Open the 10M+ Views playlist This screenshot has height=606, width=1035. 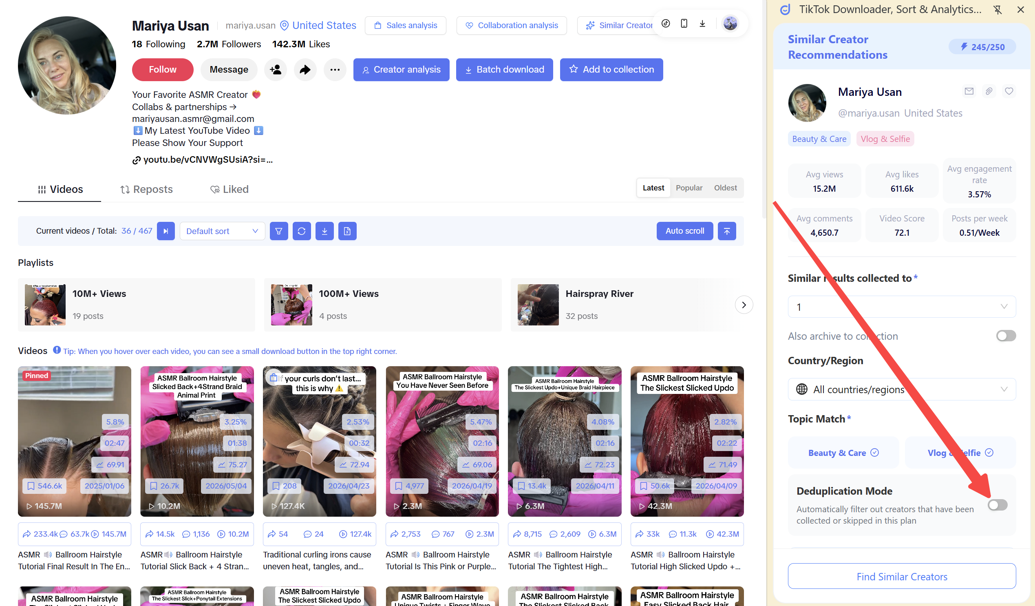coord(137,305)
